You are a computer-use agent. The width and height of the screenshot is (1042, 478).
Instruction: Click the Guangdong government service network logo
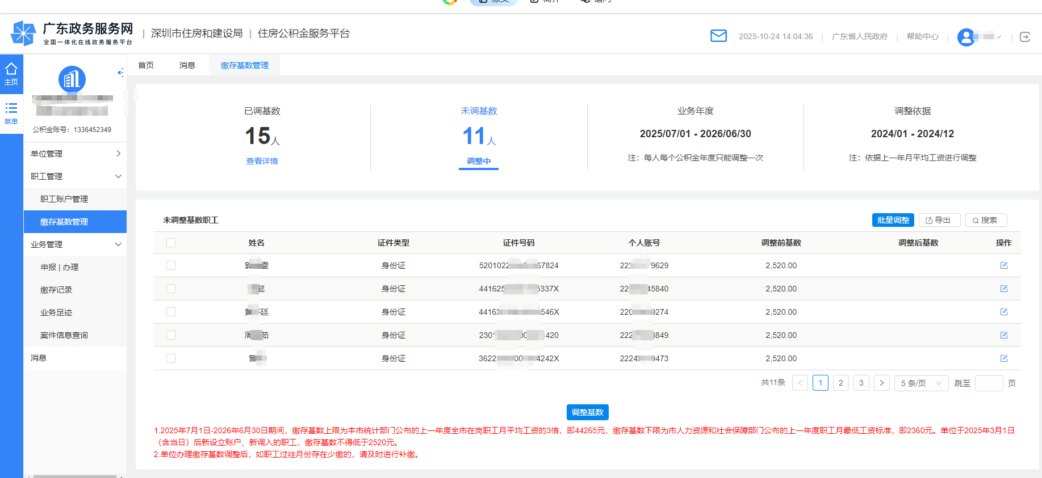click(72, 33)
